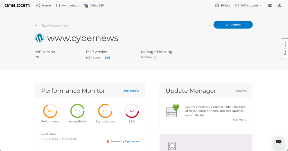
Task: Click the Office 365 colorful icon
Action: (86, 6)
